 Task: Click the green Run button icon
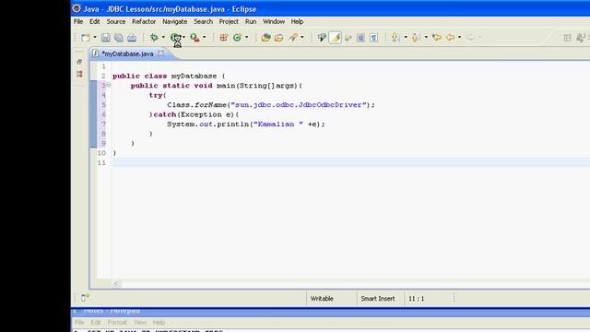175,37
